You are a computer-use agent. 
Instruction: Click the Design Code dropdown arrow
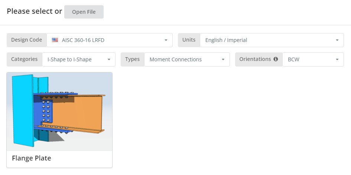pyautogui.click(x=166, y=40)
